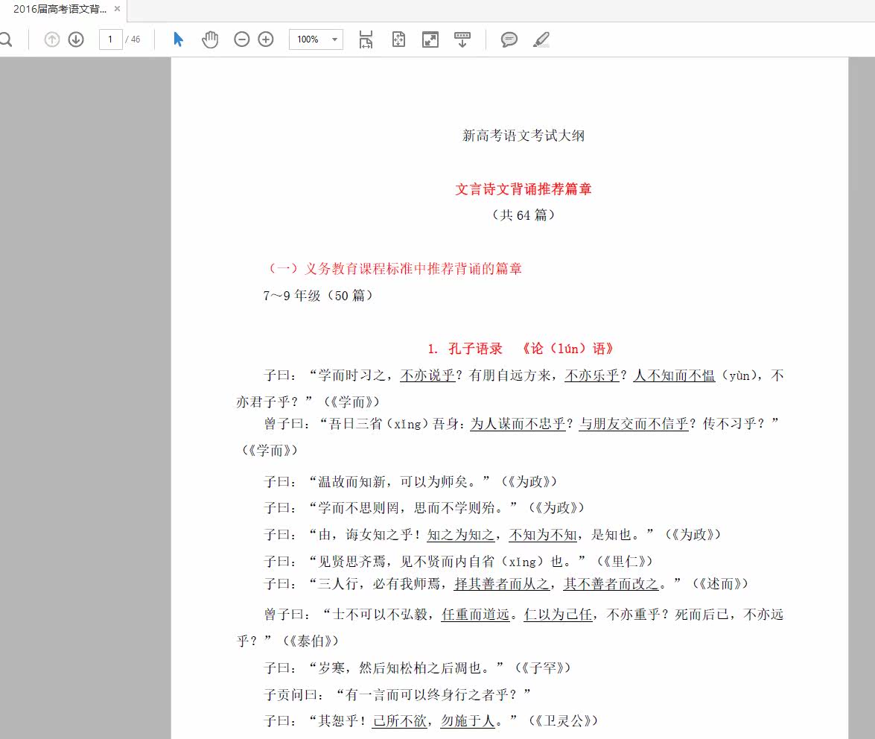Apply fit-to-width page view

365,39
